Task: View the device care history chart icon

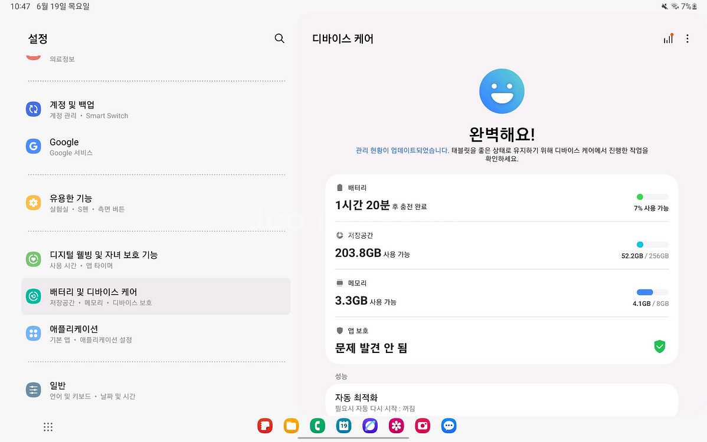Action: [668, 38]
